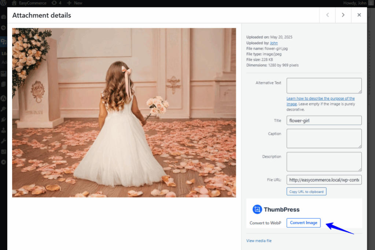Focus the Alternative Text field
This screenshot has width=375, height=250.
tap(324, 85)
